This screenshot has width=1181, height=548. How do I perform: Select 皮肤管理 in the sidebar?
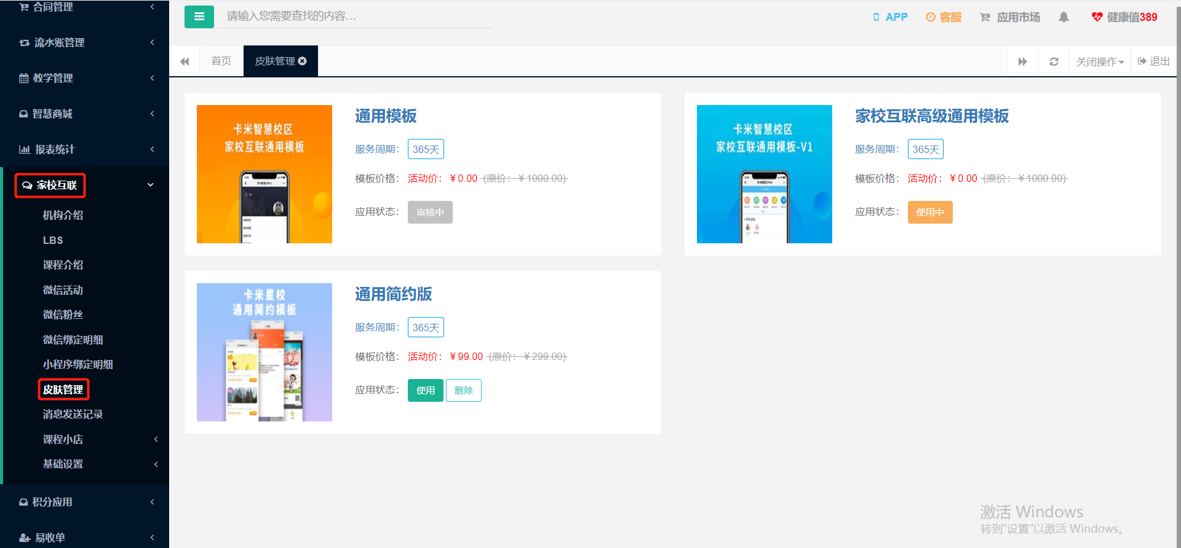[x=63, y=389]
